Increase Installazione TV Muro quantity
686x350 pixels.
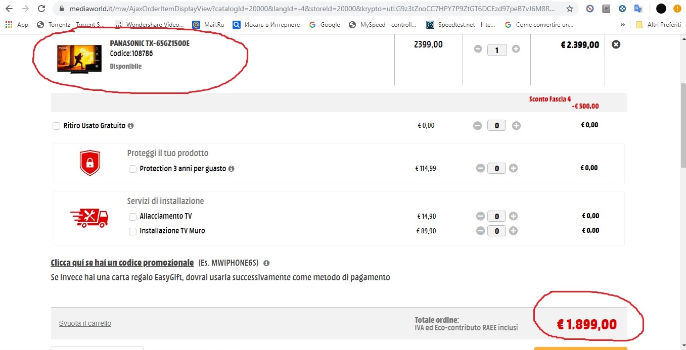[x=513, y=231]
